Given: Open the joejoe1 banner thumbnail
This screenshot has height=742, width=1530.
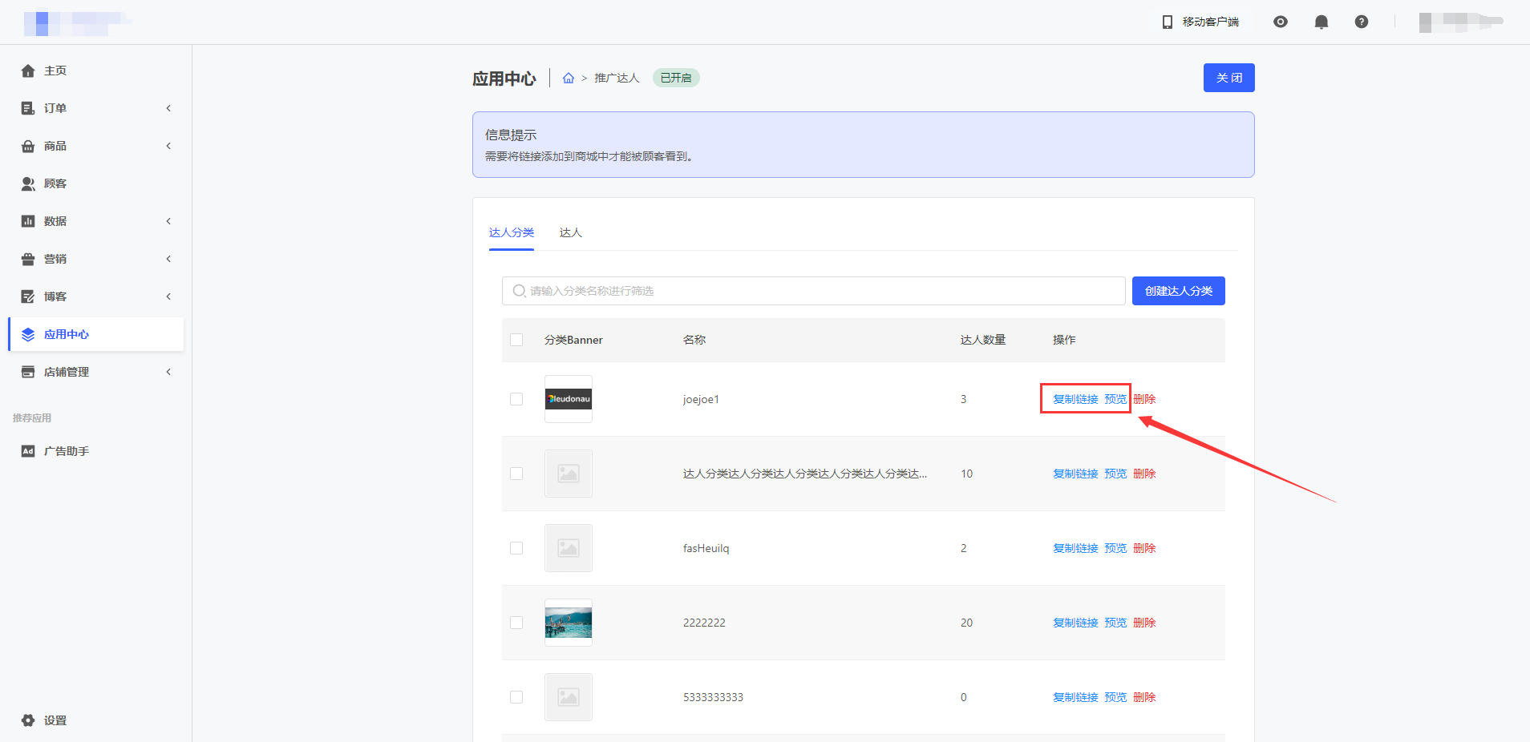Looking at the screenshot, I should pyautogui.click(x=569, y=399).
